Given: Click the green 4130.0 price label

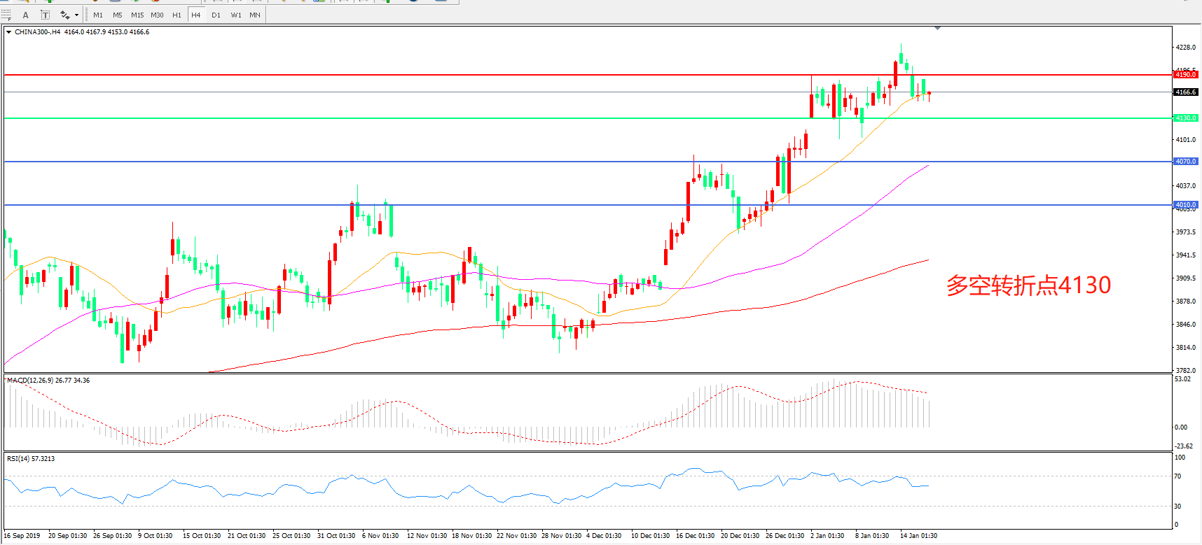Looking at the screenshot, I should pos(1186,118).
